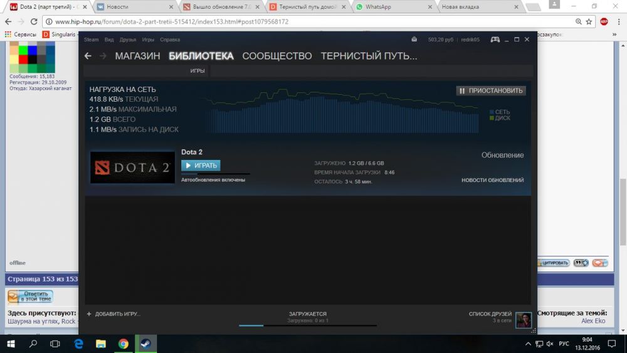
Task: Open Singularis bookmark
Action: click(x=60, y=34)
